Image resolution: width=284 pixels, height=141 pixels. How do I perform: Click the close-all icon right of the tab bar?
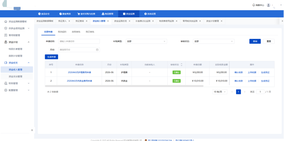[x=282, y=21]
